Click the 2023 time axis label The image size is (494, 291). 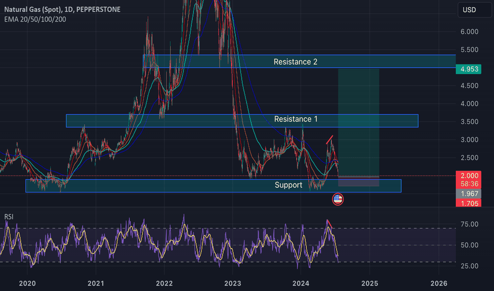(x=233, y=284)
